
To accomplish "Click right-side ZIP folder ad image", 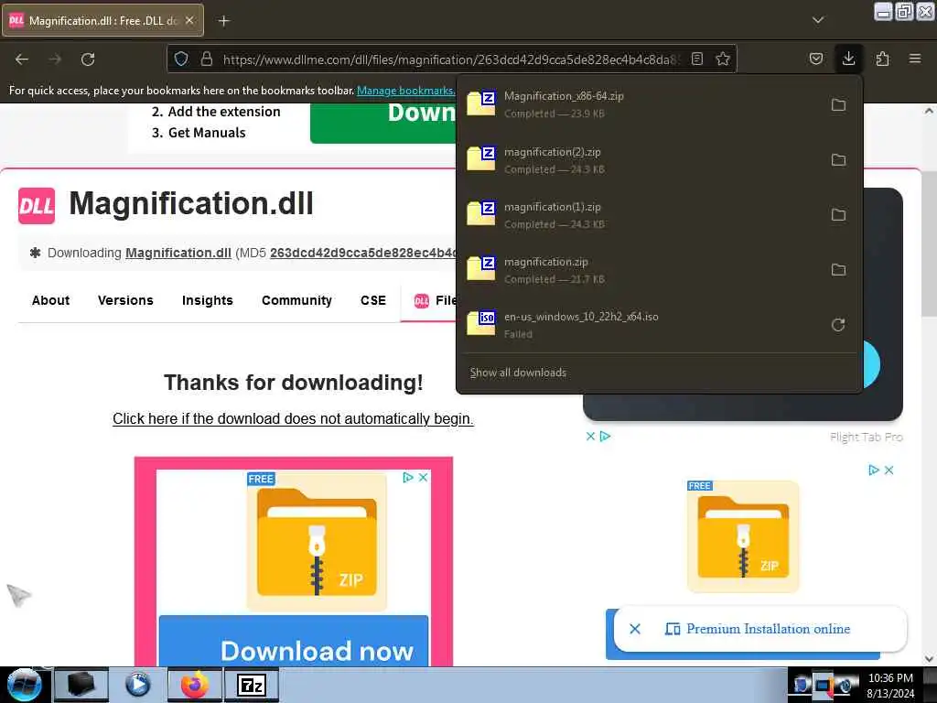I will [x=743, y=536].
